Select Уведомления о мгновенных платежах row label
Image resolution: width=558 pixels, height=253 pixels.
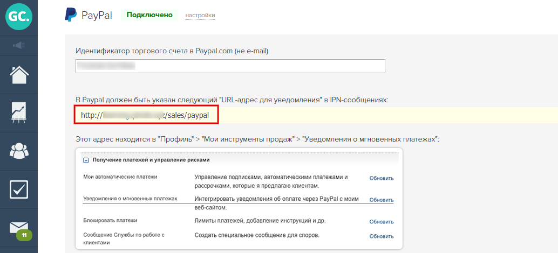pyautogui.click(x=130, y=199)
